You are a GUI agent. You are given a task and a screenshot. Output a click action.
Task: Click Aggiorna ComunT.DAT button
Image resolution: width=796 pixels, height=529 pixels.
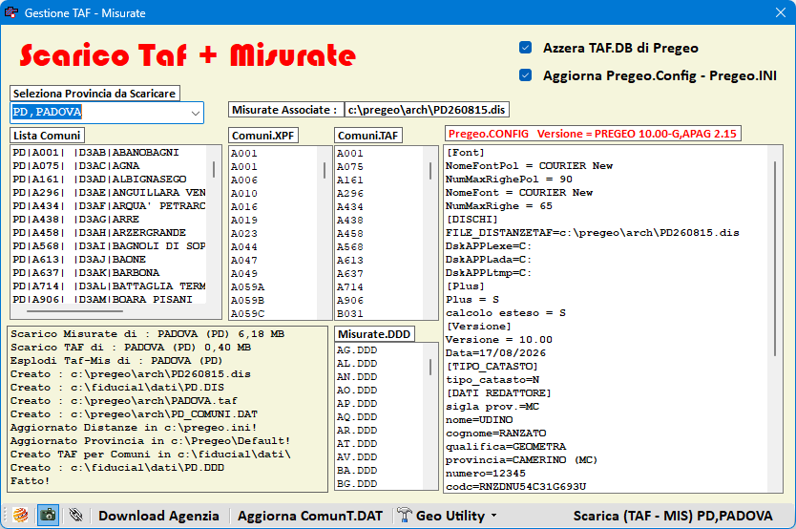(309, 516)
